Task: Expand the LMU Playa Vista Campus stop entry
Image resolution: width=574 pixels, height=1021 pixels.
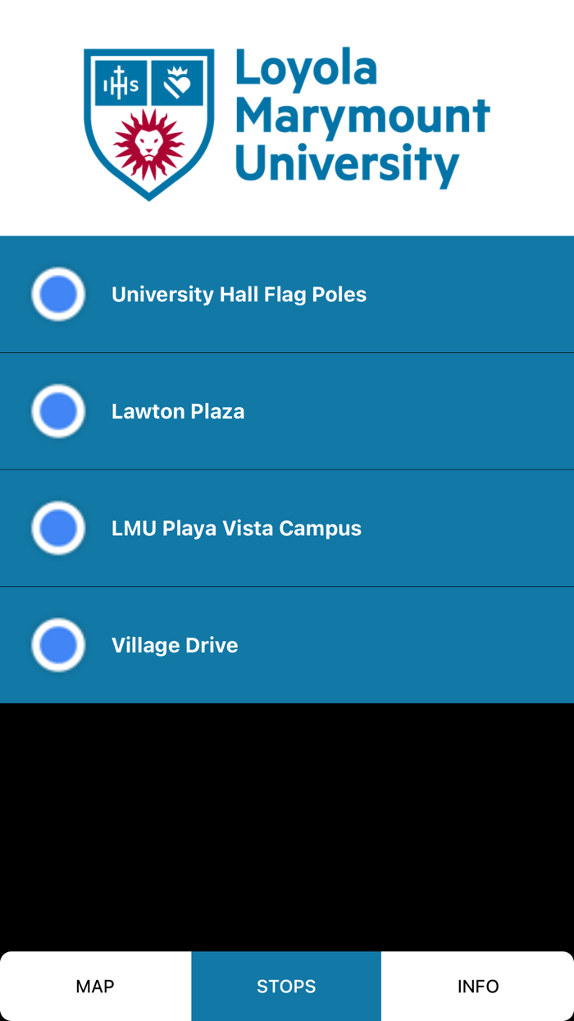Action: [x=287, y=528]
